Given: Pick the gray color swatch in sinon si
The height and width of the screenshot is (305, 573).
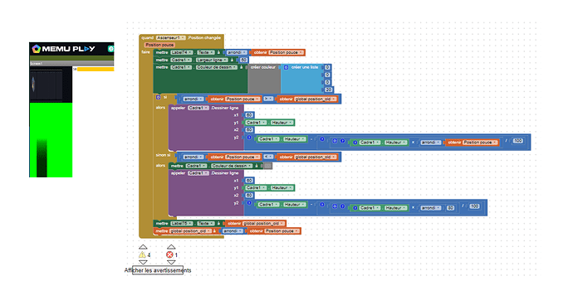Looking at the screenshot, I should pos(268,166).
